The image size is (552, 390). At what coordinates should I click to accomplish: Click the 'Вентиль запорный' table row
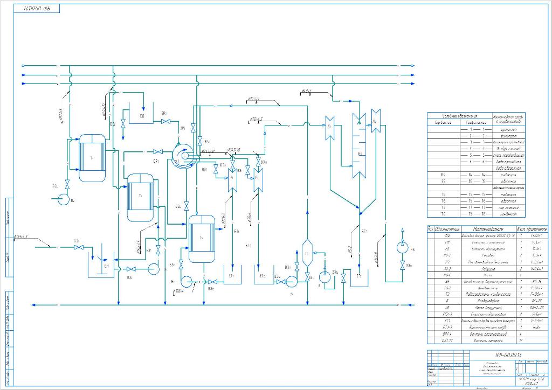click(487, 340)
